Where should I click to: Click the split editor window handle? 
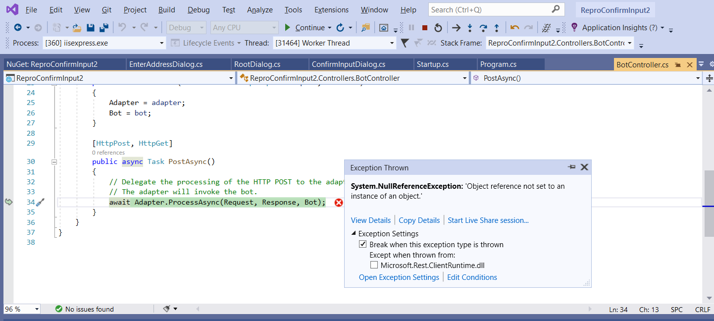pos(709,78)
